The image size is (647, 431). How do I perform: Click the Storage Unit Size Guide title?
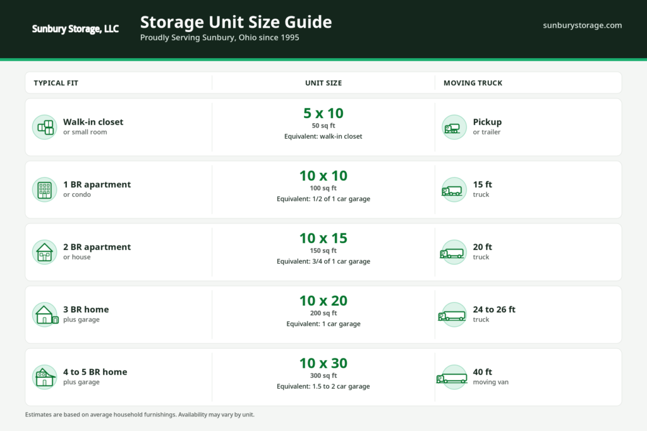pyautogui.click(x=236, y=21)
